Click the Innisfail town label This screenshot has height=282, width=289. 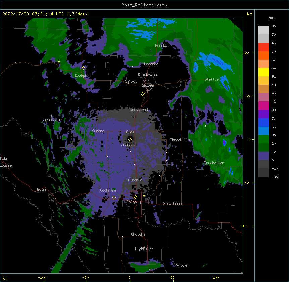coord(139,109)
